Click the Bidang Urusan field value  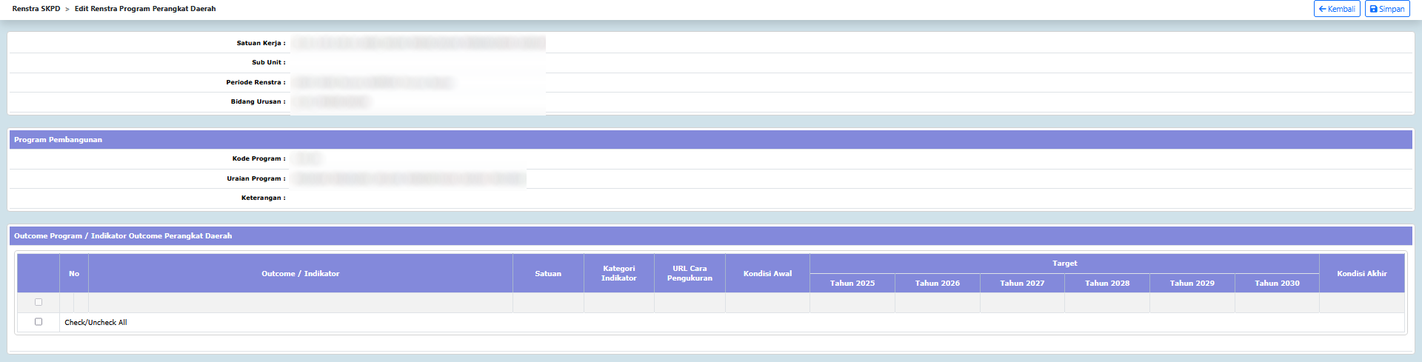(331, 101)
